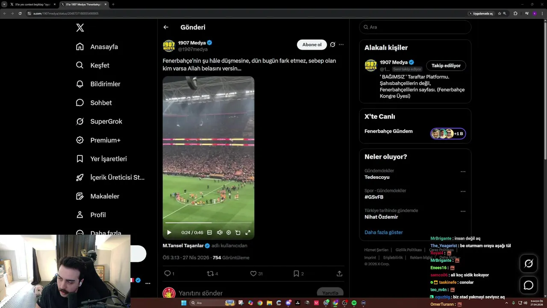
Task: Click the browser address bar URL
Action: tap(66, 13)
